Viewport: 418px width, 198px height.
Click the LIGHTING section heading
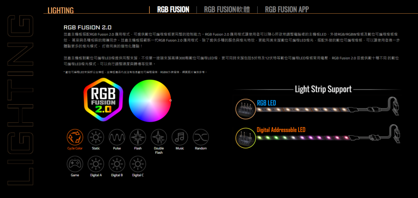(x=61, y=10)
